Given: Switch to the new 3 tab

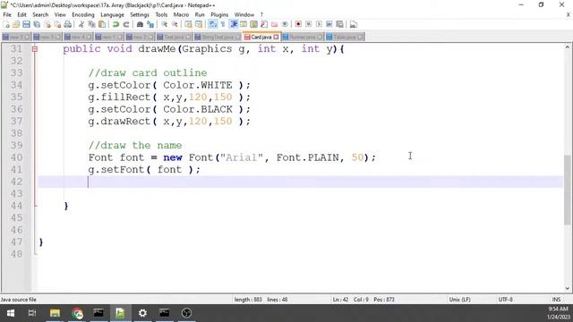Looking at the screenshot, I should 16,37.
